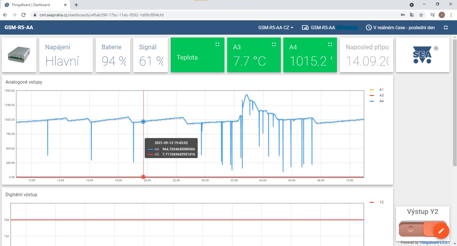Flip the Výstup Y2 switch
Screen dimensions: 457x246
(x=423, y=229)
